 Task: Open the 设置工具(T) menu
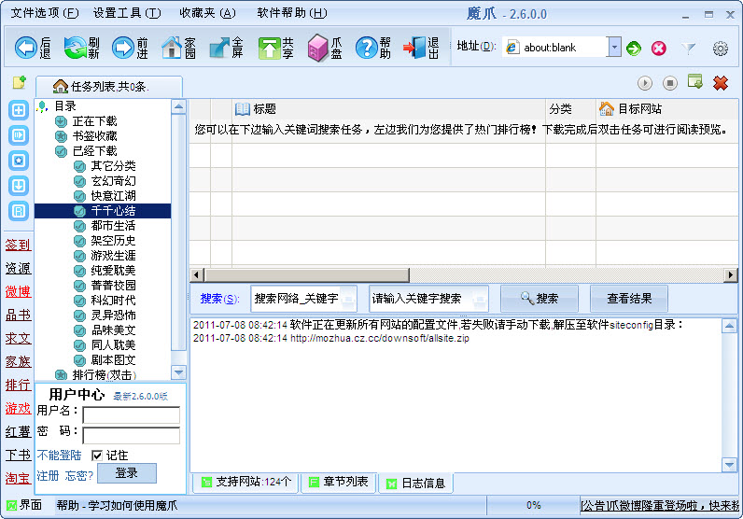click(x=127, y=13)
